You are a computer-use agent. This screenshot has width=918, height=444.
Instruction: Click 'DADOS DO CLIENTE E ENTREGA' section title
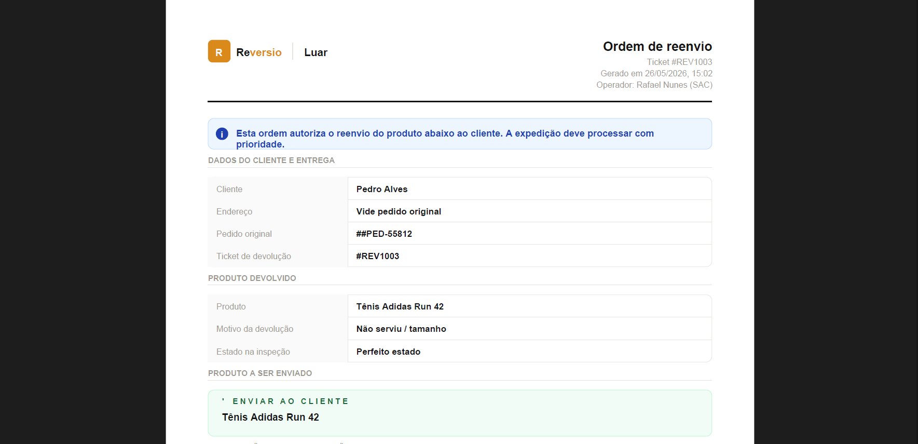pos(271,160)
